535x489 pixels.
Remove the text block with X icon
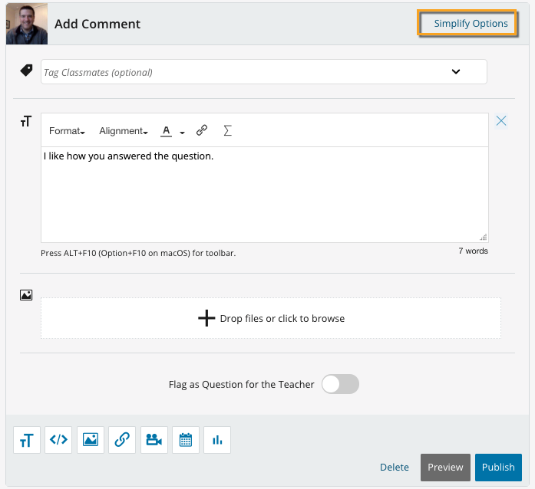coord(501,120)
